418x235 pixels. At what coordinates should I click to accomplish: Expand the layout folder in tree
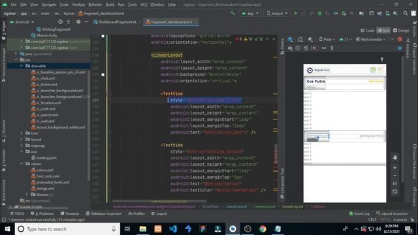pos(22,139)
